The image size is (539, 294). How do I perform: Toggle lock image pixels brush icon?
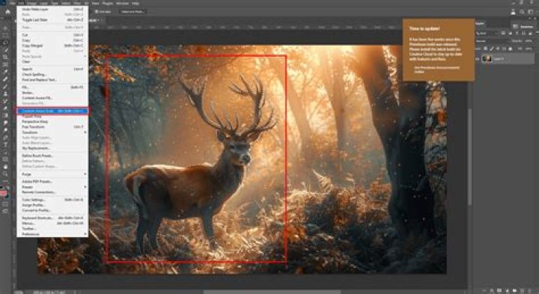click(492, 49)
